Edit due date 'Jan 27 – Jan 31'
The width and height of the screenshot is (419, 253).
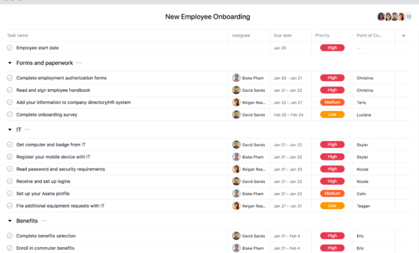[287, 206]
